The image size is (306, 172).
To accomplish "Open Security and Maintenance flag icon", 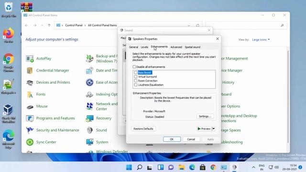I will coord(30,130).
